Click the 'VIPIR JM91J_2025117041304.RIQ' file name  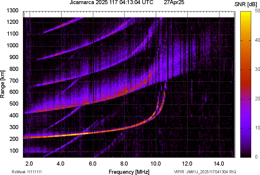point(205,172)
